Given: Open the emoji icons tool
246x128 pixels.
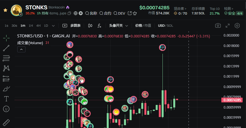Looking at the screenshot, I should (6, 109).
